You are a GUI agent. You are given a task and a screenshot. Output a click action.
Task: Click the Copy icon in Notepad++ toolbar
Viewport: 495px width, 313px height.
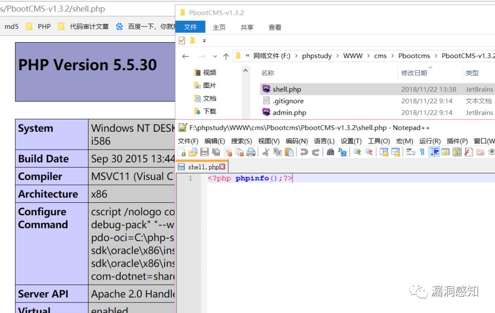coord(277,152)
